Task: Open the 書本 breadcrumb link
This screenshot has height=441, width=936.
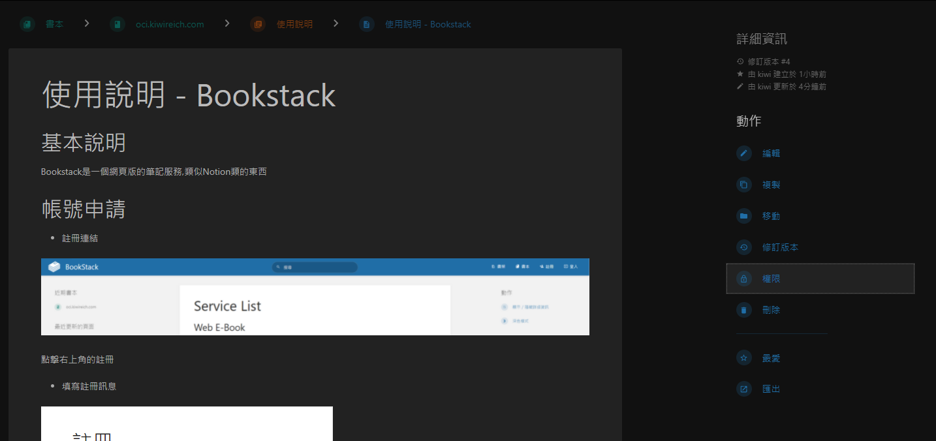Action: click(x=55, y=24)
